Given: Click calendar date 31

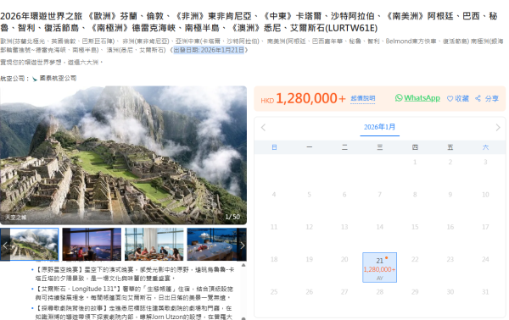Looking at the screenshot, I should tap(485, 292).
